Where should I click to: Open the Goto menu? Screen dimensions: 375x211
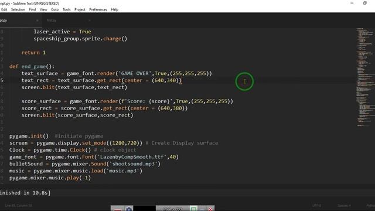pos(54,9)
